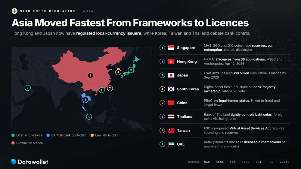Click the 'China' country name
This screenshot has height=169, width=301.
[182, 103]
